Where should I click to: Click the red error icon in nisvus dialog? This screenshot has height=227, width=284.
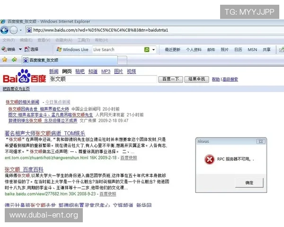209,159
